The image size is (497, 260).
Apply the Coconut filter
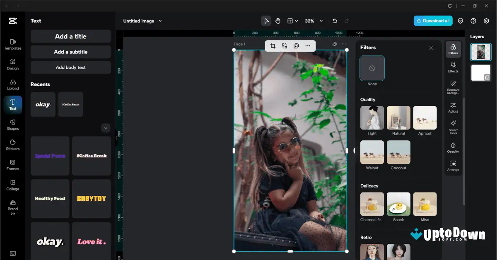pos(398,152)
